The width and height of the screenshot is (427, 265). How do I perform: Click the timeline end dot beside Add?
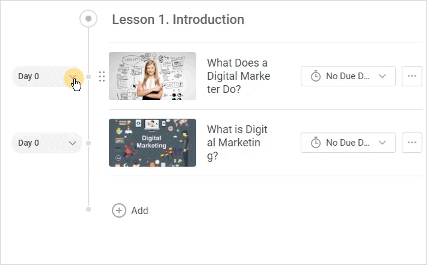click(x=88, y=209)
